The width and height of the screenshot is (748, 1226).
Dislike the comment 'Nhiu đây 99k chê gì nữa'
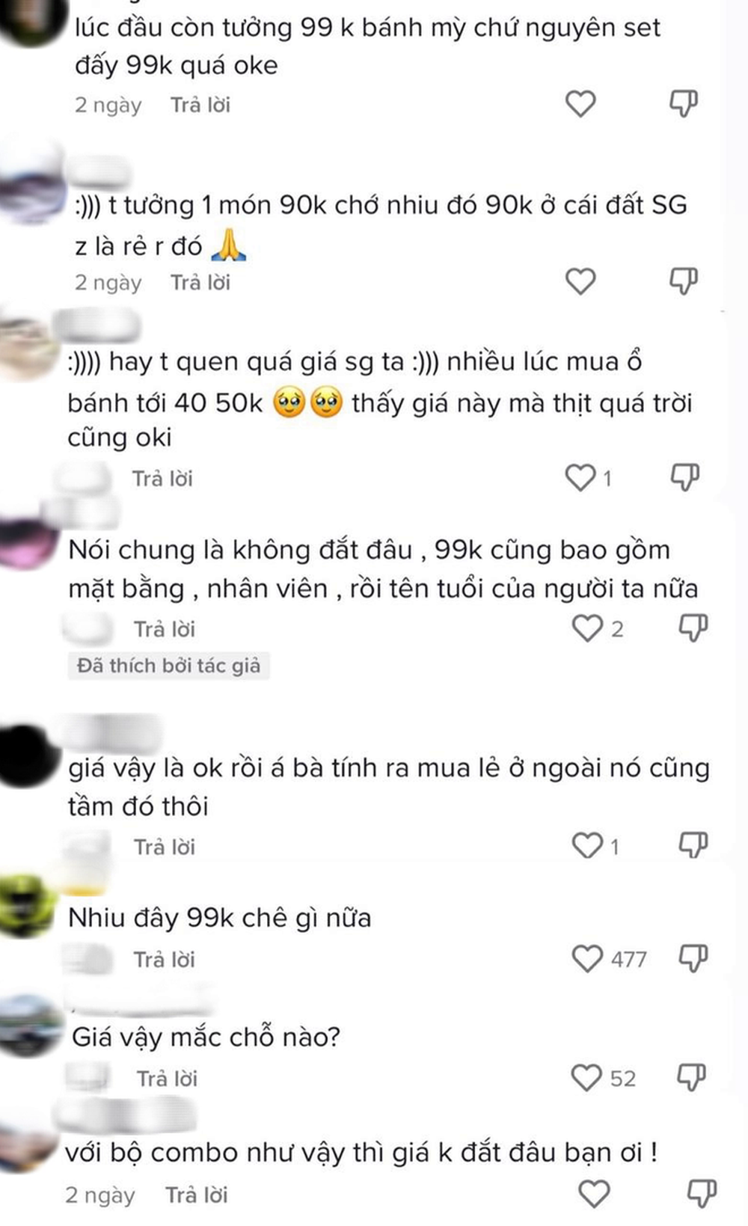tap(693, 958)
